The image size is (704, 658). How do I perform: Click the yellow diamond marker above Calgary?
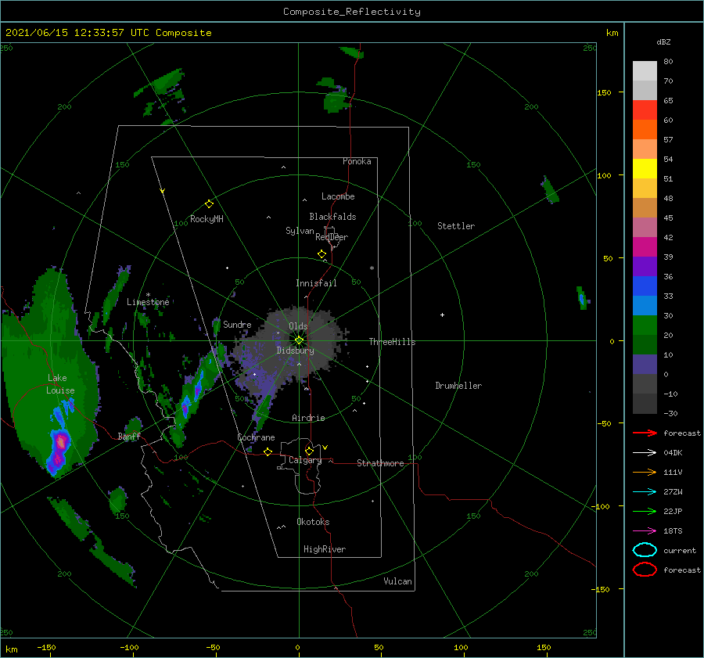[x=309, y=451]
